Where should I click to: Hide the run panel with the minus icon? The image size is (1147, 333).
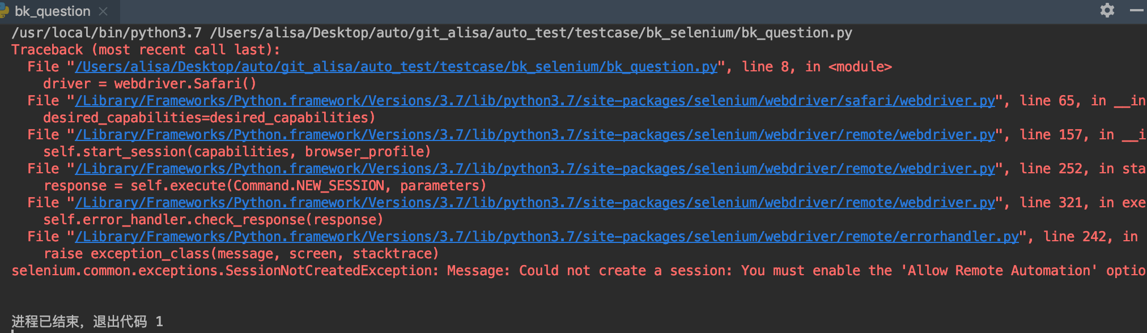pos(1137,10)
